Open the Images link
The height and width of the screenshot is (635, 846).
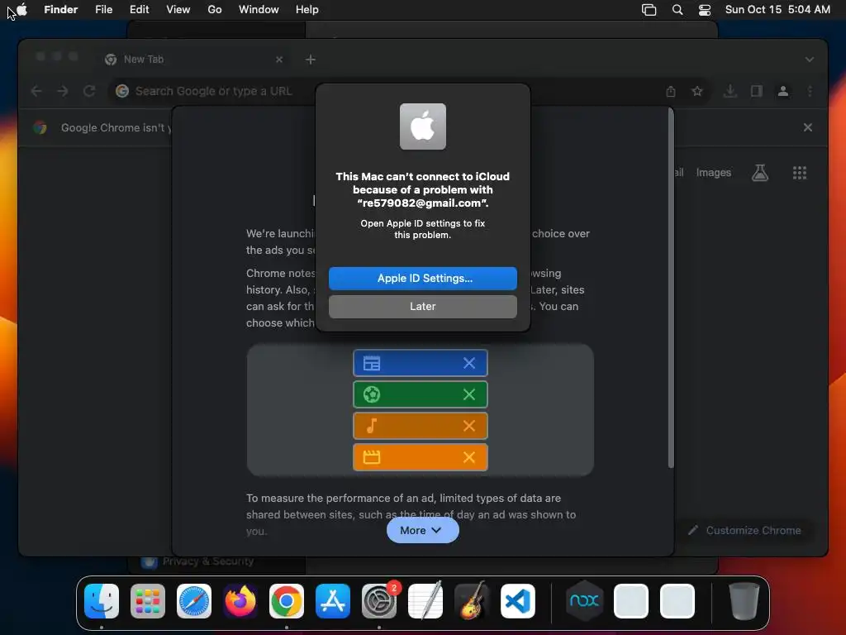coord(713,173)
